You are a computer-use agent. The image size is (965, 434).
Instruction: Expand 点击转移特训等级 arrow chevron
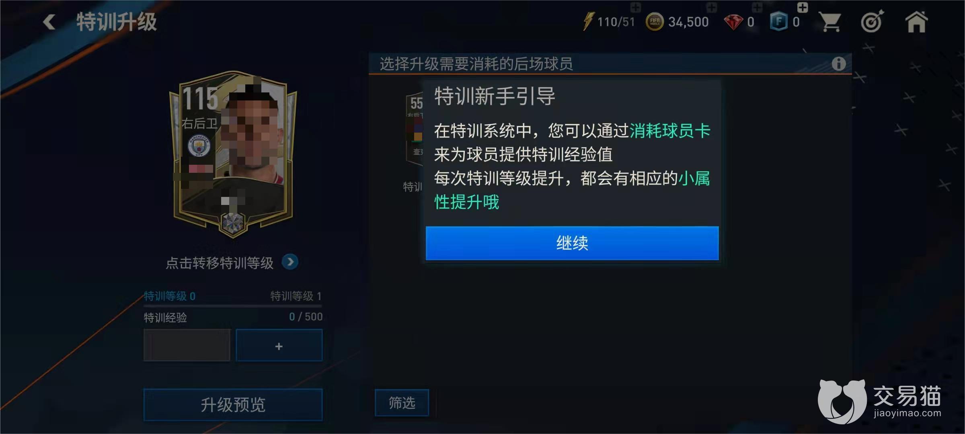(x=290, y=262)
